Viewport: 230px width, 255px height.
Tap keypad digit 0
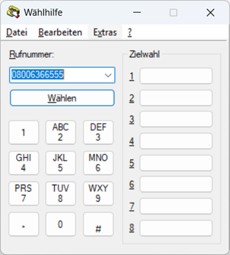pyautogui.click(x=61, y=224)
